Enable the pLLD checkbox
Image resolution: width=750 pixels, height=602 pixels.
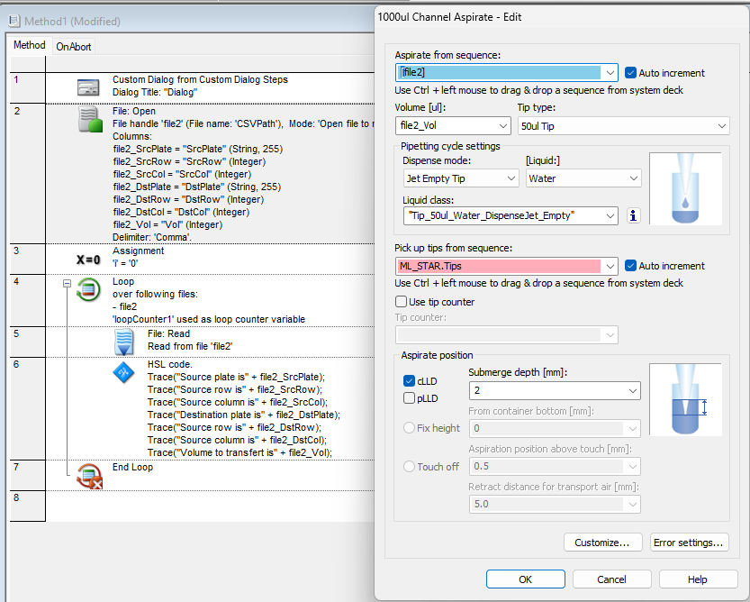pyautogui.click(x=410, y=398)
